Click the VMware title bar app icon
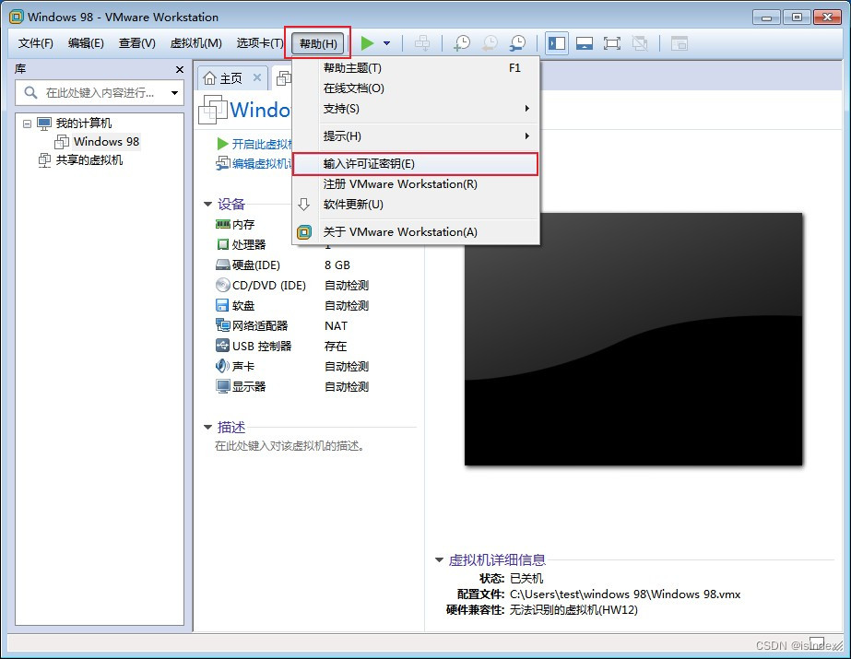Image resolution: width=851 pixels, height=659 pixels. [17, 17]
